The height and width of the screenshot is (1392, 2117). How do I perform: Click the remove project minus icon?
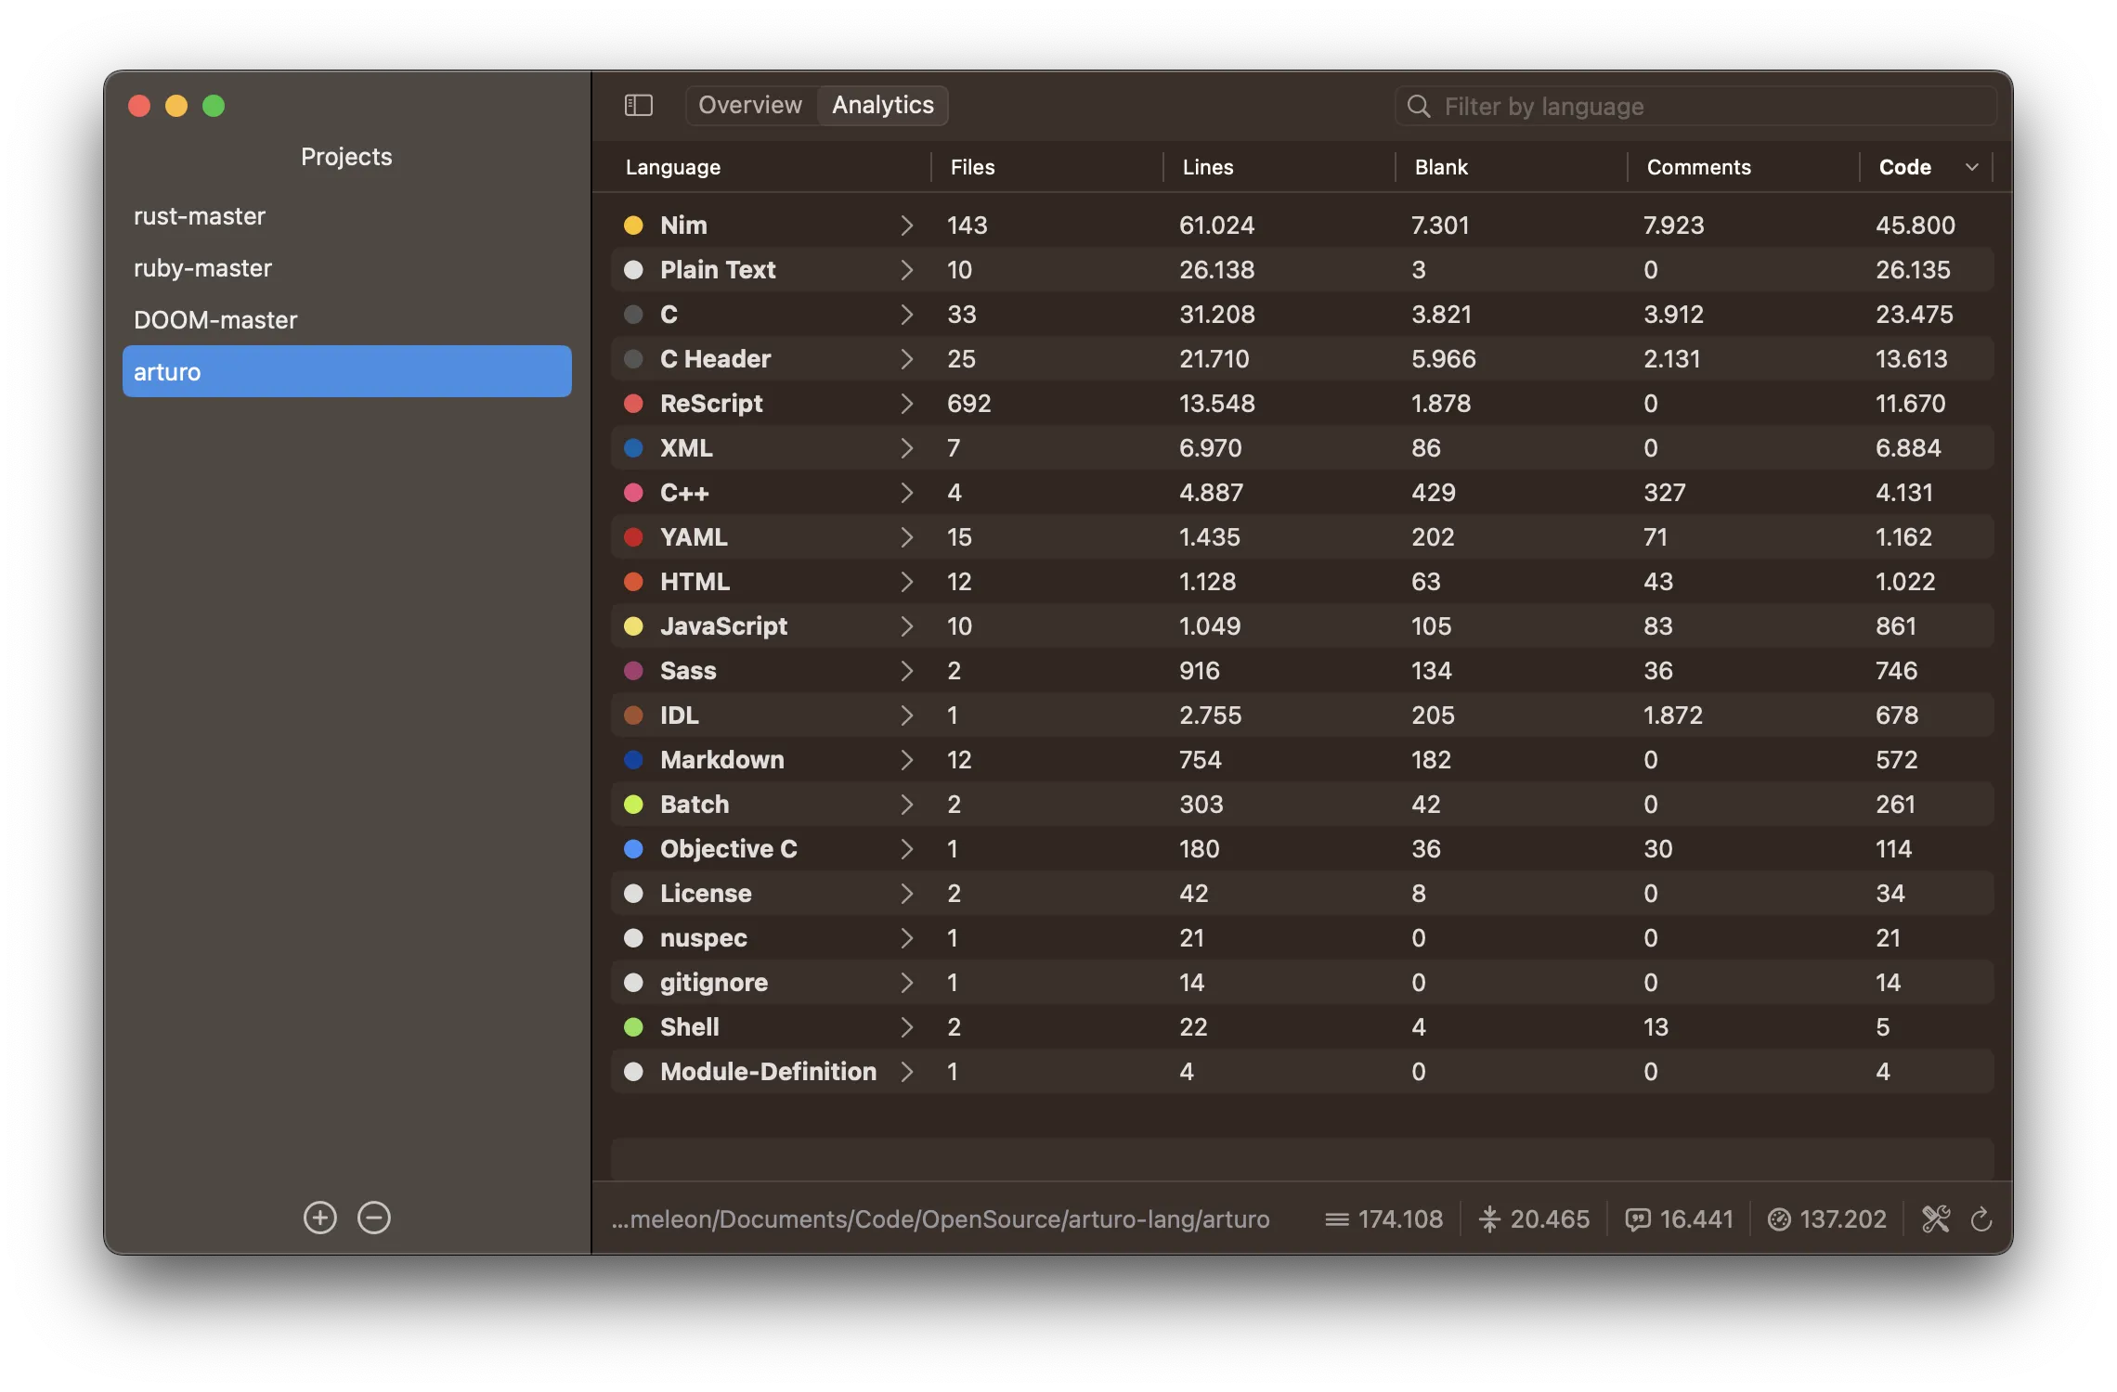click(x=374, y=1218)
